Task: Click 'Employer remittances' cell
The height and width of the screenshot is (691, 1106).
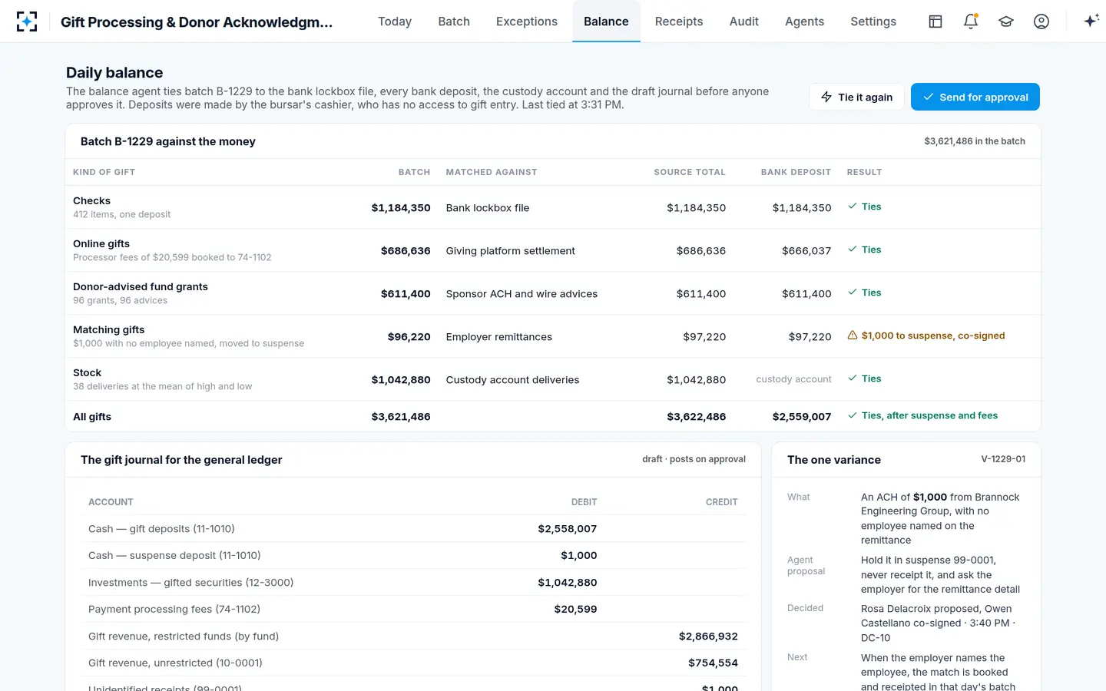Action: click(x=499, y=336)
